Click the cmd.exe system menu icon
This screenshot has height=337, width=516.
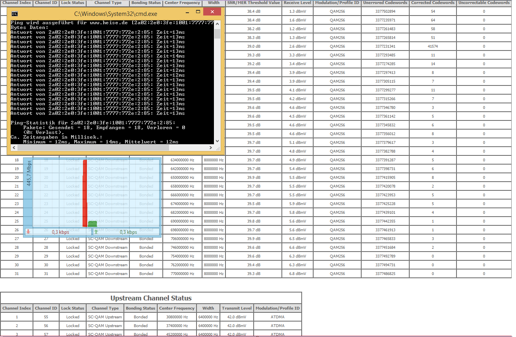14,14
